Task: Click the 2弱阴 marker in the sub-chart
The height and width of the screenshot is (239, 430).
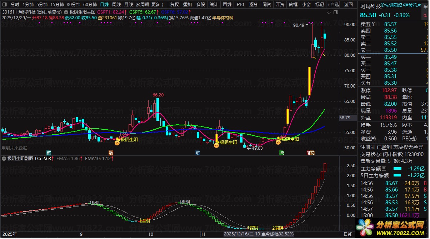Action: 277,228
